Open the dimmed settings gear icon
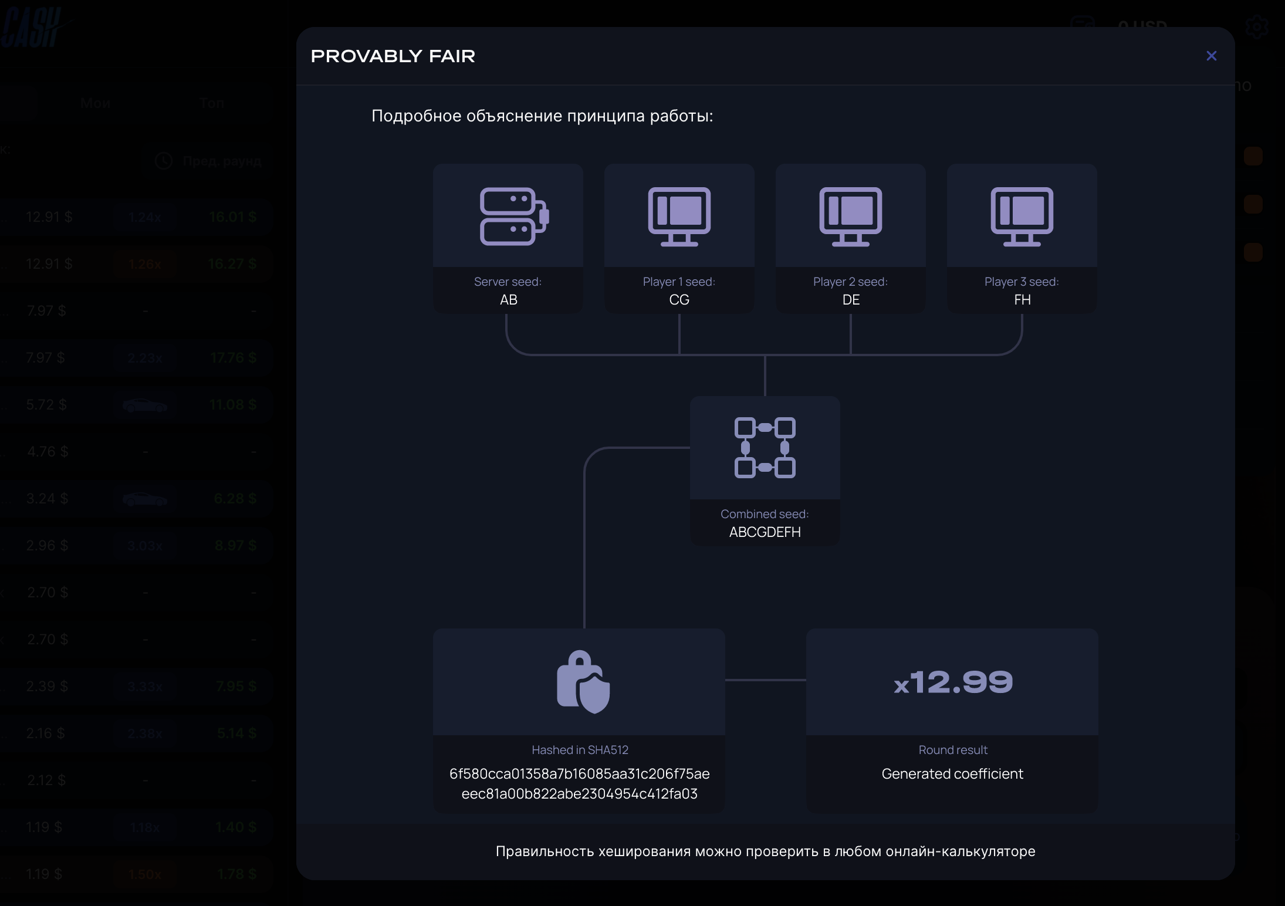 (1256, 27)
